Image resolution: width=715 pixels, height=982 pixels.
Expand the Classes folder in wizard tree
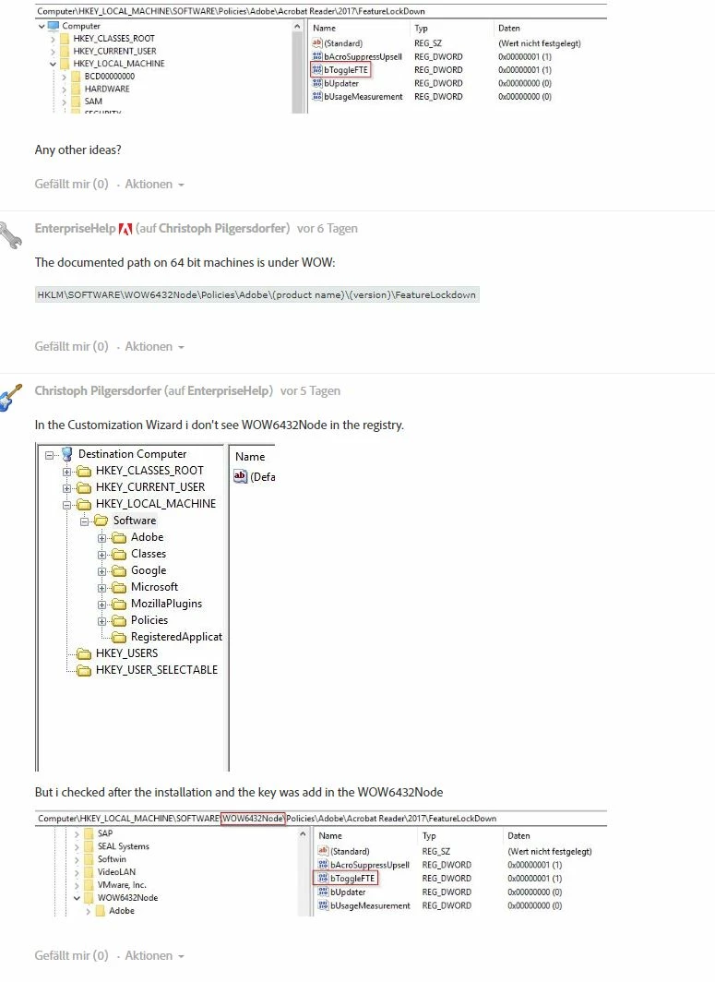click(x=101, y=555)
